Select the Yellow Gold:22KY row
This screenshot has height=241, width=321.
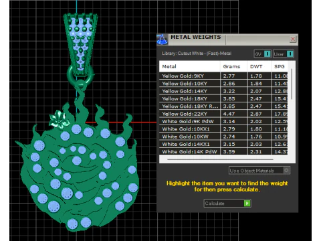point(223,114)
